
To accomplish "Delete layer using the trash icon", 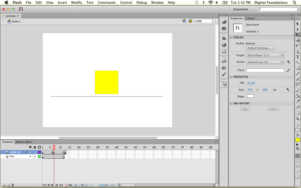I will tap(13, 185).
